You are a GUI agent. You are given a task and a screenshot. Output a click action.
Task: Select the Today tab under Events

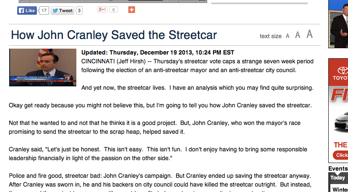pyautogui.click(x=338, y=178)
